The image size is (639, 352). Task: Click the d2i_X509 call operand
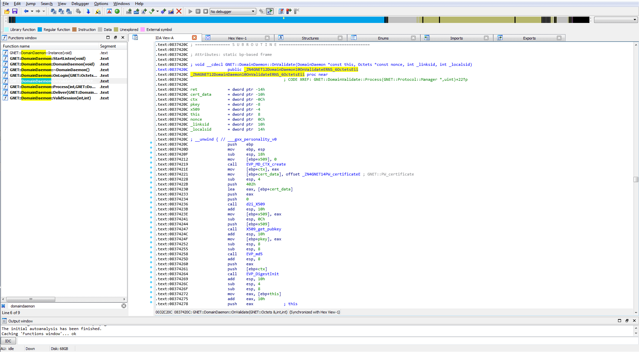point(256,204)
